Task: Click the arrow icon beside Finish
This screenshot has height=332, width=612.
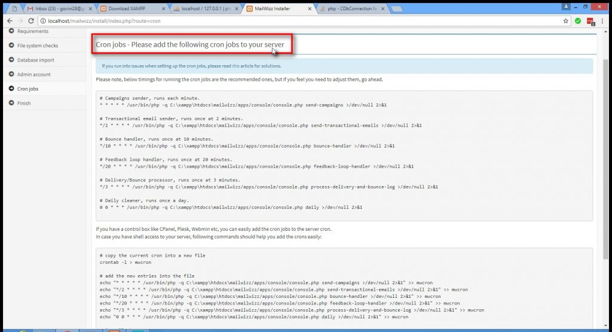Action: pyautogui.click(x=11, y=103)
